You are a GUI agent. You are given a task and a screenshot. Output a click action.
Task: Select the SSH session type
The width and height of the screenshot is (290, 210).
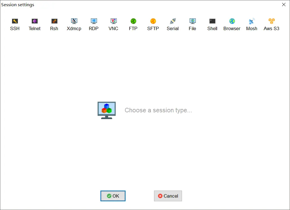[15, 24]
